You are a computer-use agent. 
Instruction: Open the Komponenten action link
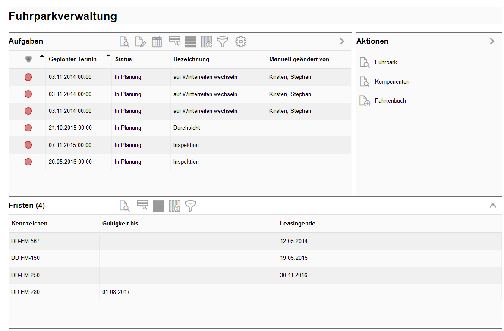click(392, 82)
